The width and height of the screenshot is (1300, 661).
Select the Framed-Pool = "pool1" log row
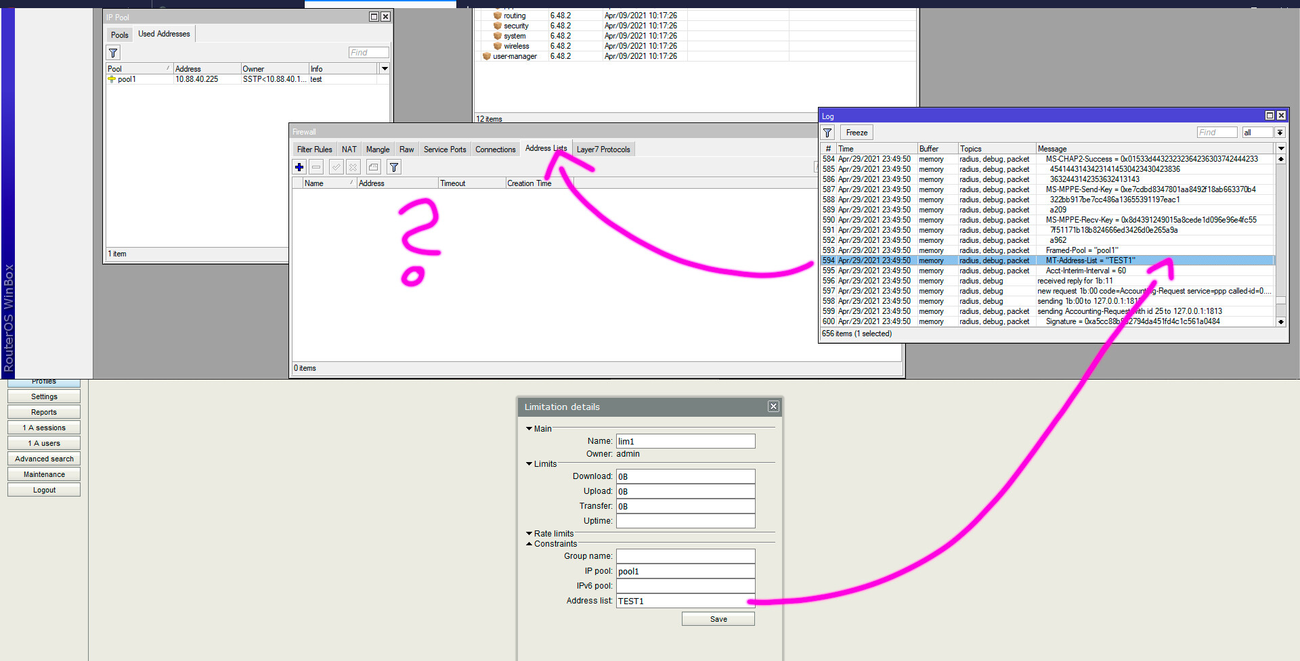point(1047,250)
